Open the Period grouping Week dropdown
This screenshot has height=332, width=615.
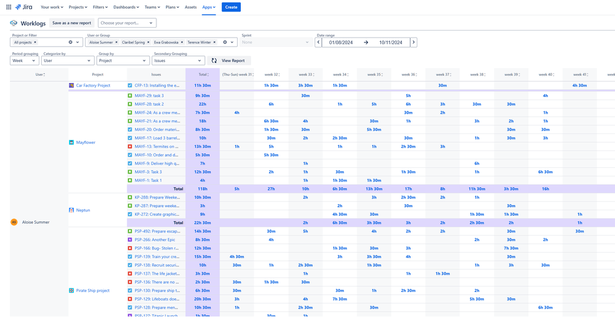point(25,61)
